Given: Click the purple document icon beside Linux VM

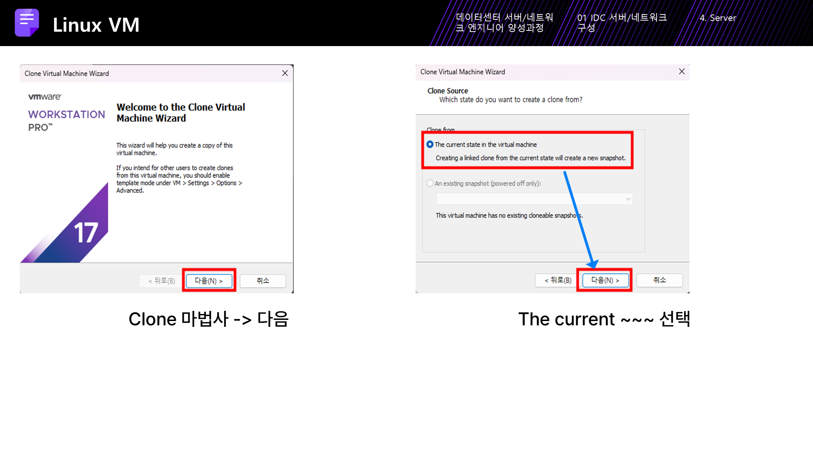Looking at the screenshot, I should click(x=27, y=23).
